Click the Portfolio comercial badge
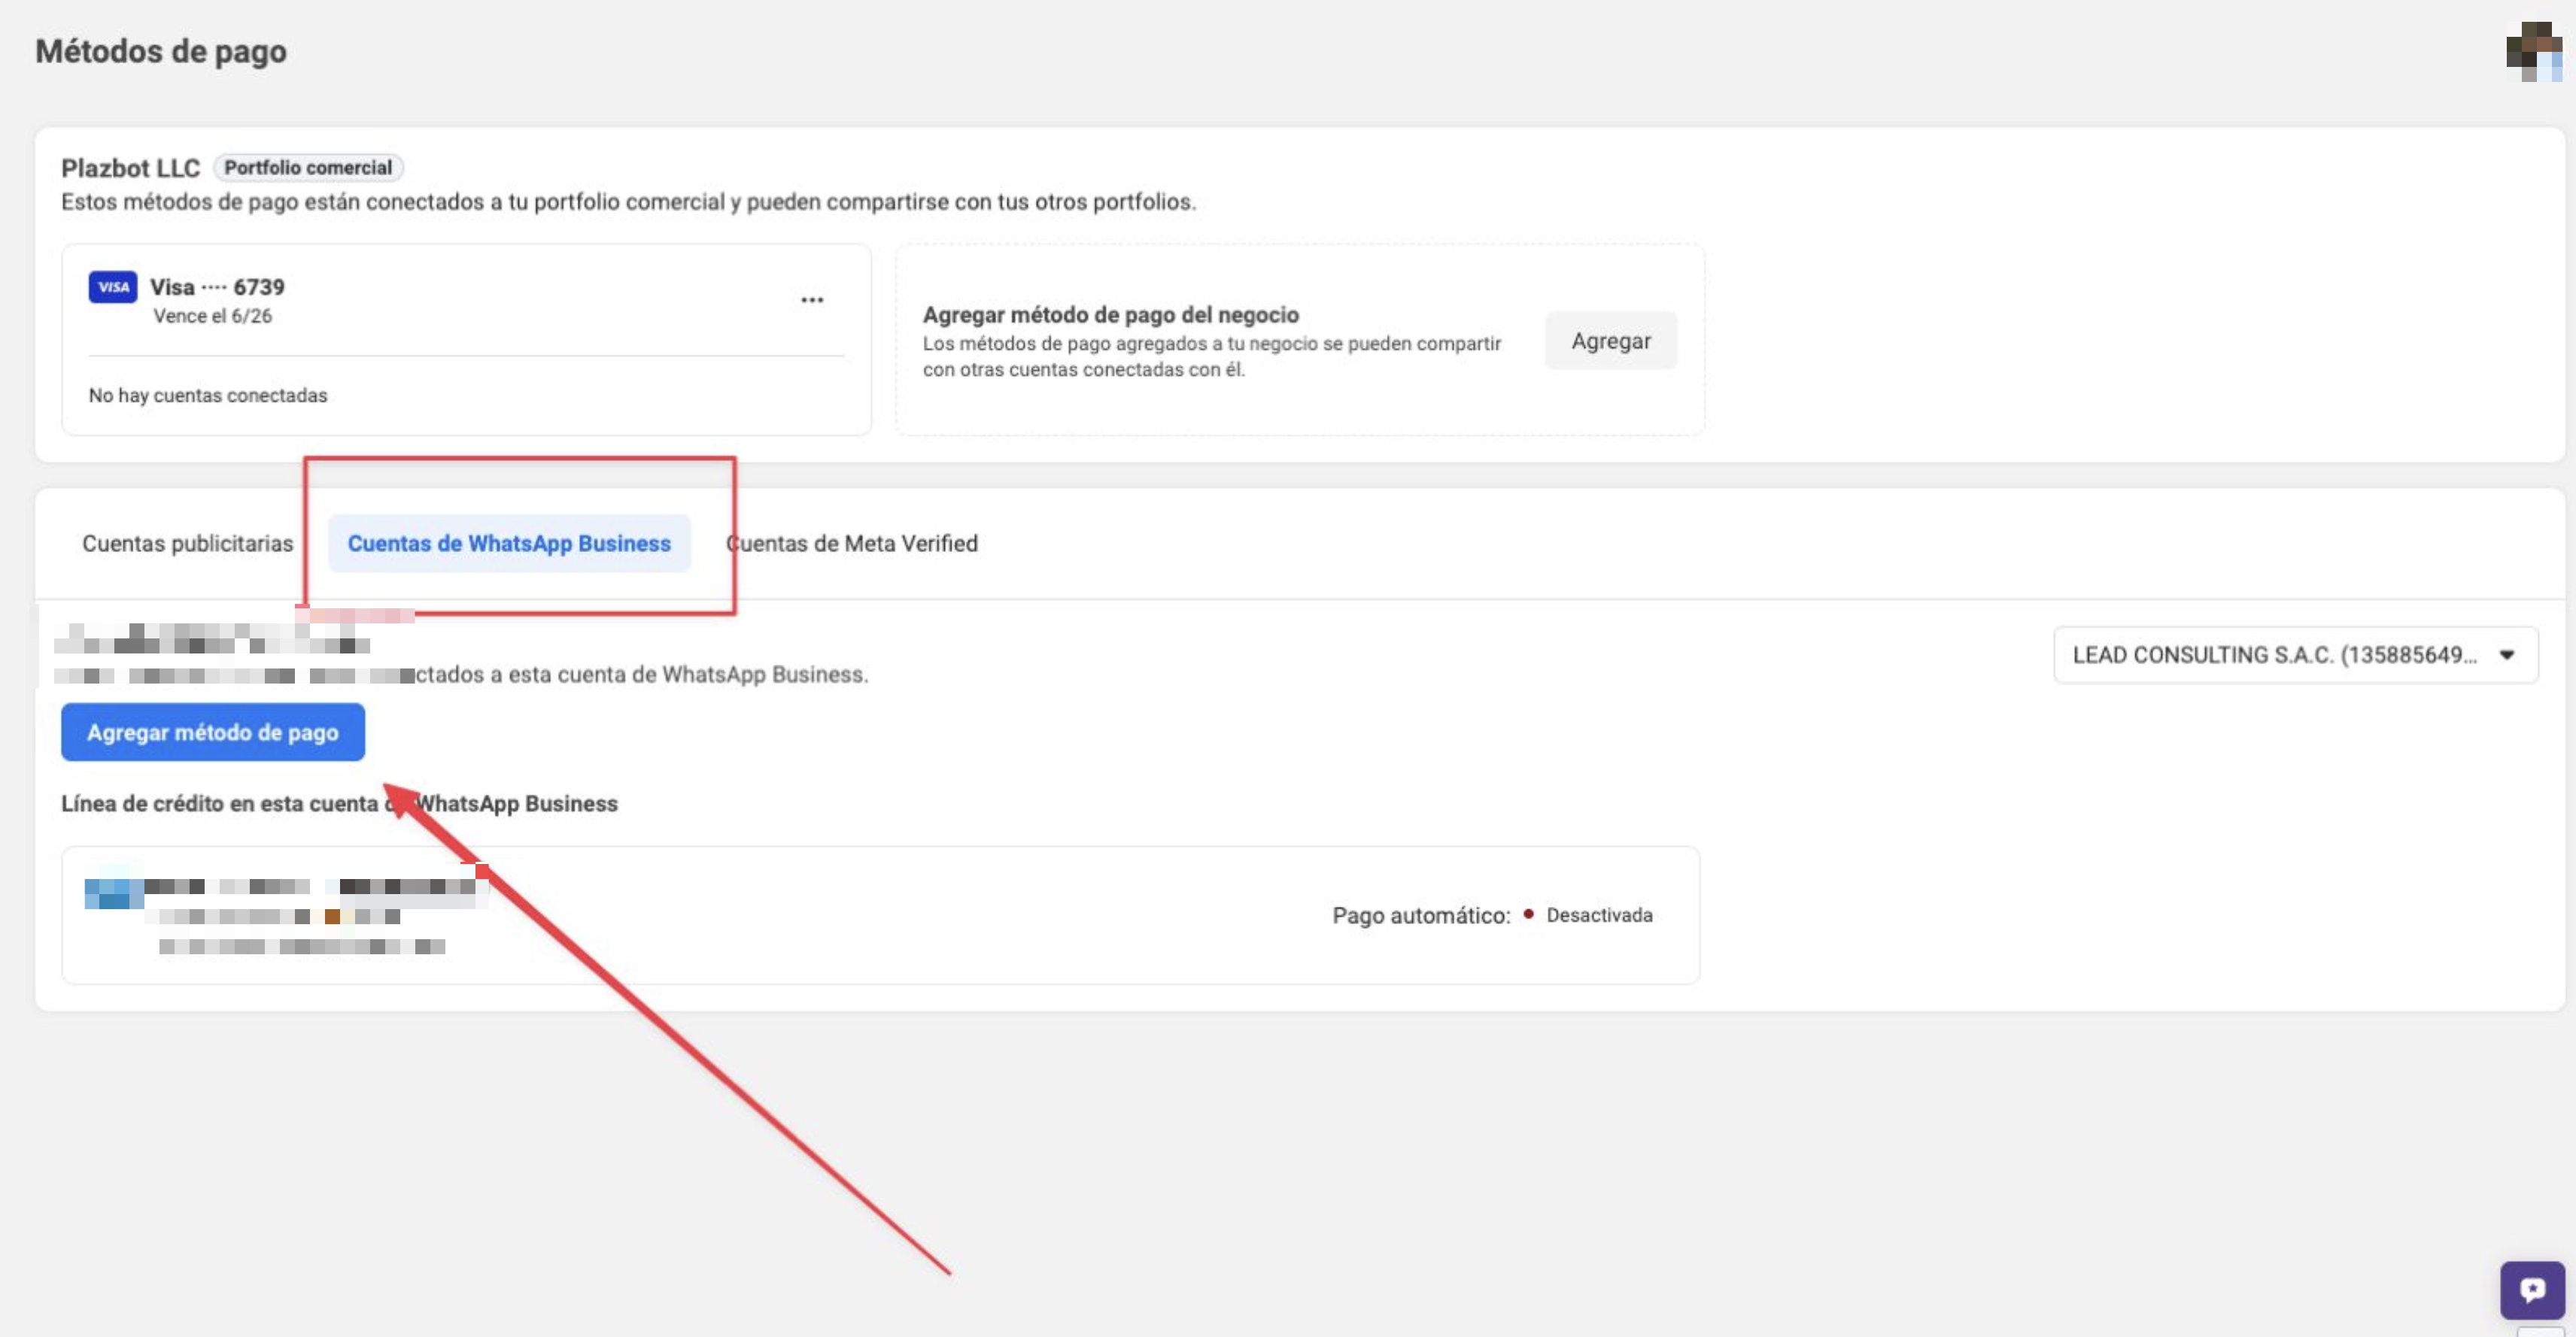This screenshot has width=2576, height=1337. click(307, 168)
